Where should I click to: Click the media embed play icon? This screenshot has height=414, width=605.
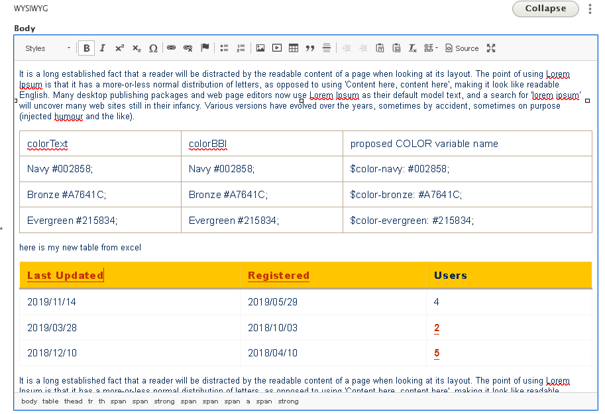[277, 48]
